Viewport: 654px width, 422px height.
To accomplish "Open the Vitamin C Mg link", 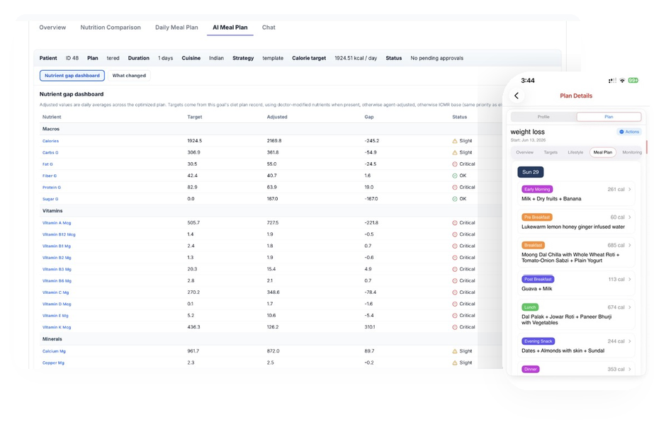I will click(55, 292).
